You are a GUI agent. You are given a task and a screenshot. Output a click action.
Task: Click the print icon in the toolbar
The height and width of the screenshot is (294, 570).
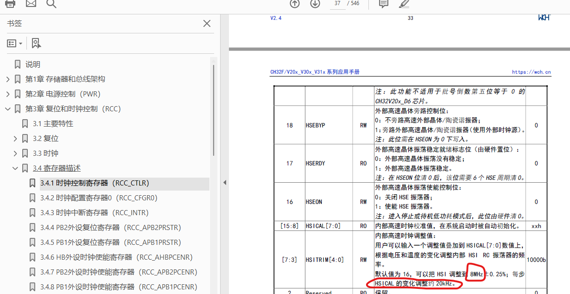[10, 4]
